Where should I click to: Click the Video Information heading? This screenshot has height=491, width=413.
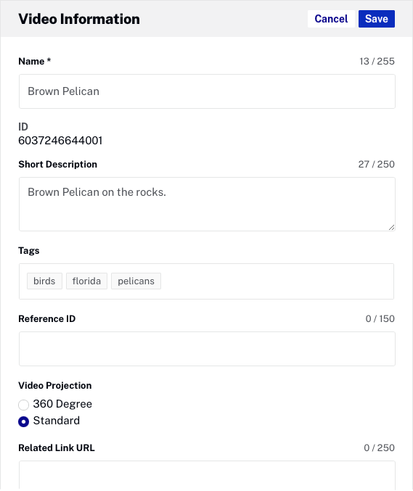79,19
